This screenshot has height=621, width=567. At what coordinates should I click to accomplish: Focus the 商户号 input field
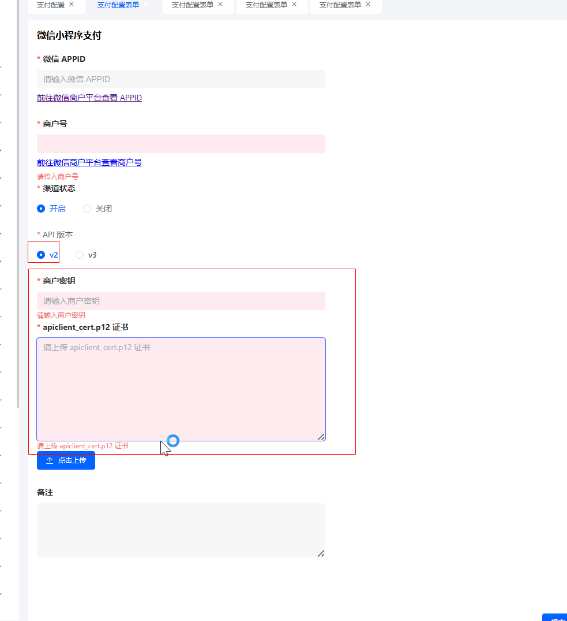point(181,144)
